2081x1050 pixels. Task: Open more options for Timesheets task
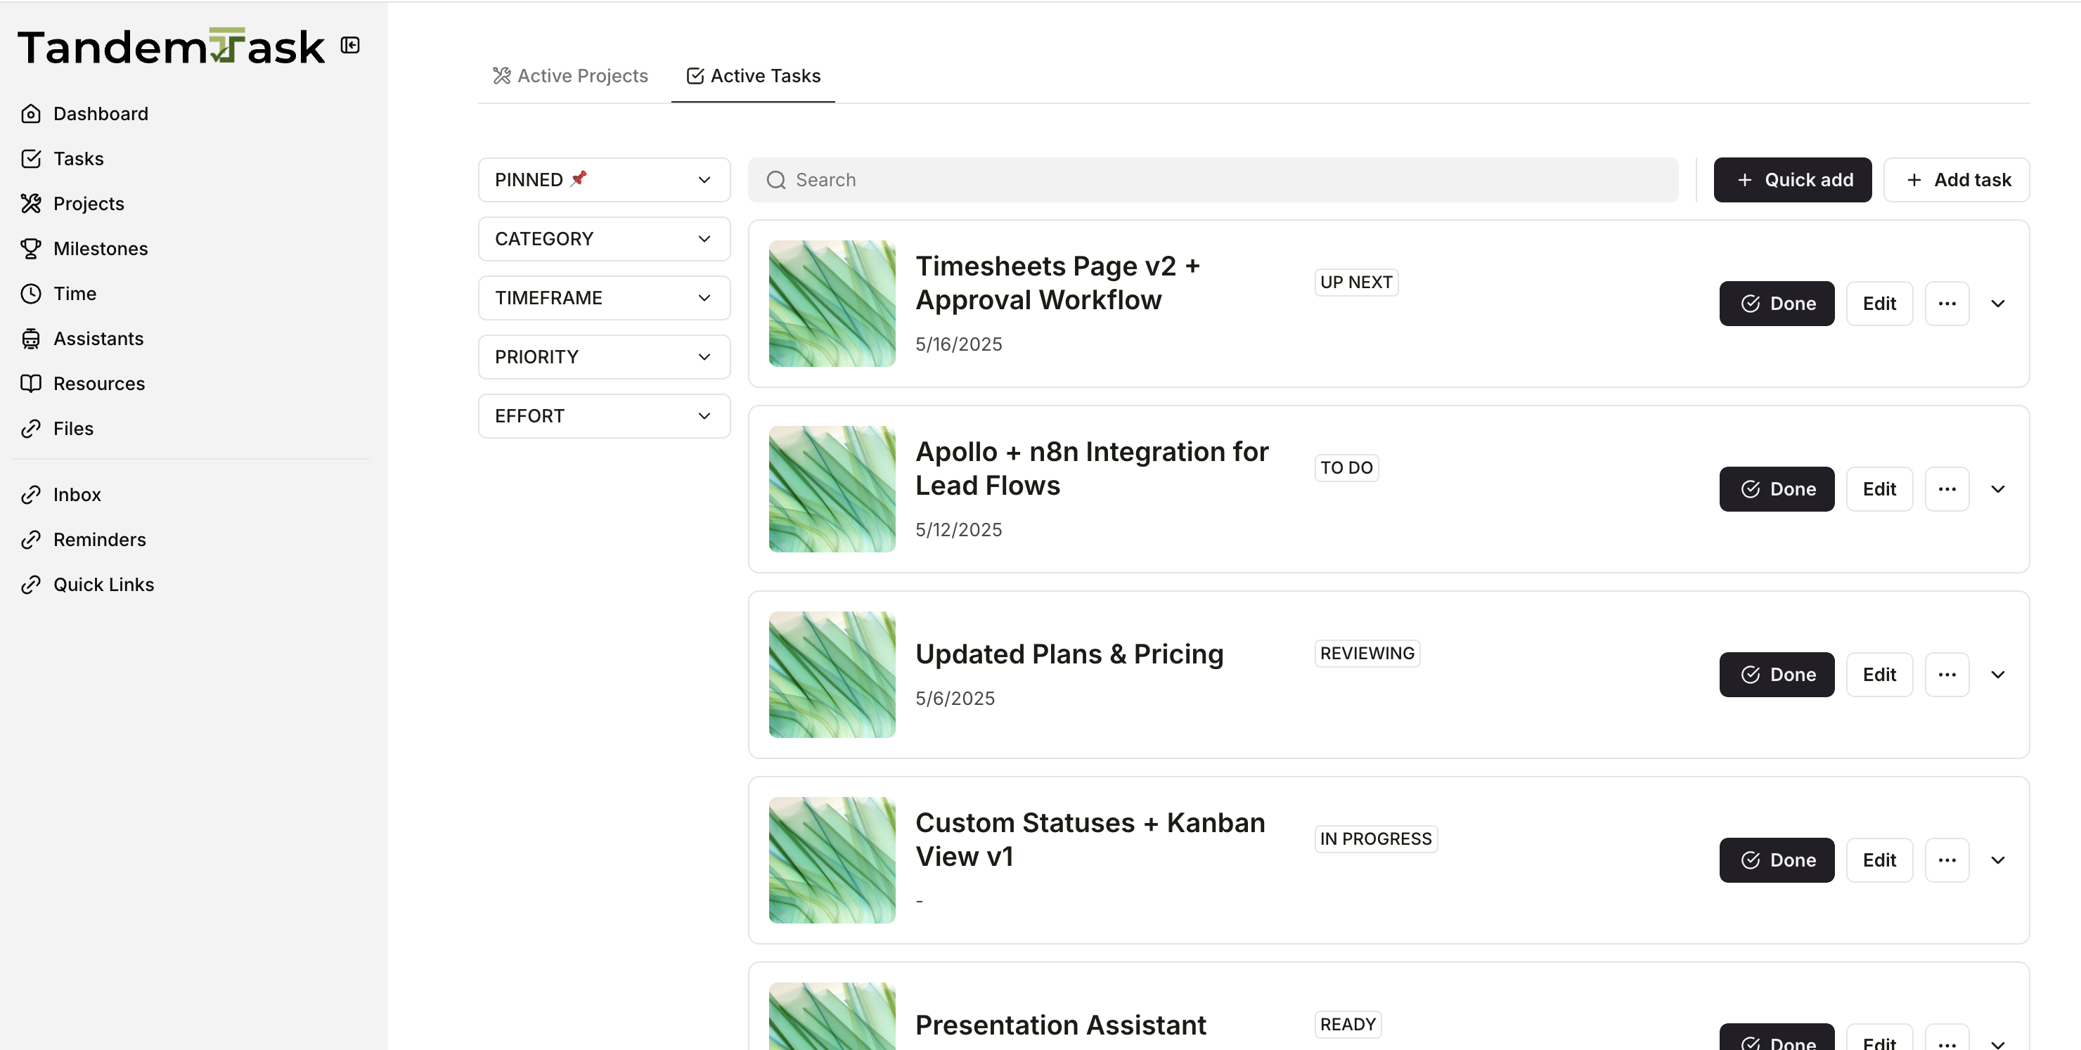1947,304
